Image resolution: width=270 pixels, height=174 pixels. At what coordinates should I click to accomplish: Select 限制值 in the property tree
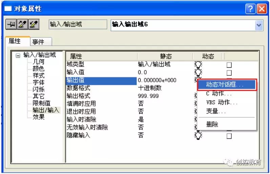coord(41,103)
